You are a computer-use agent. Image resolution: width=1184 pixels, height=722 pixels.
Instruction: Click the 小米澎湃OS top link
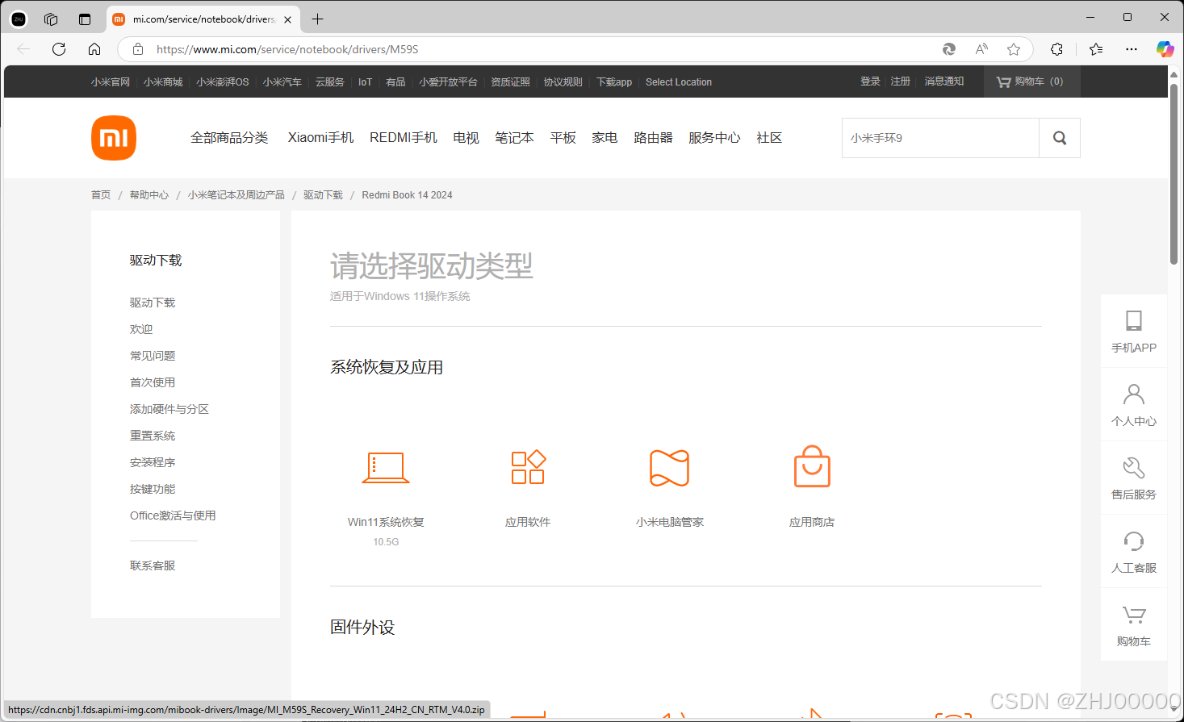point(223,82)
